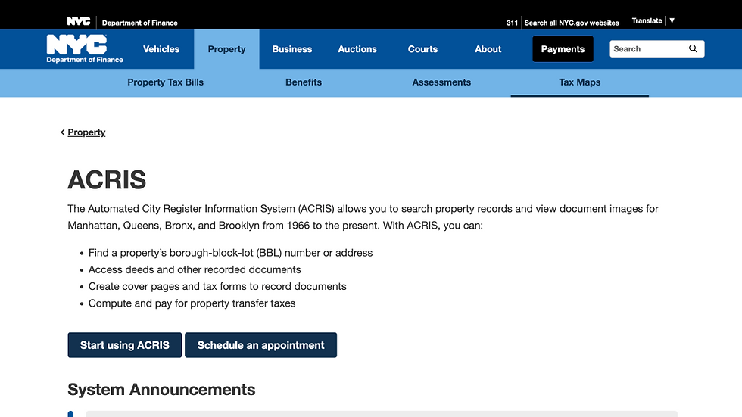Click the System Announcements heading

161,390
